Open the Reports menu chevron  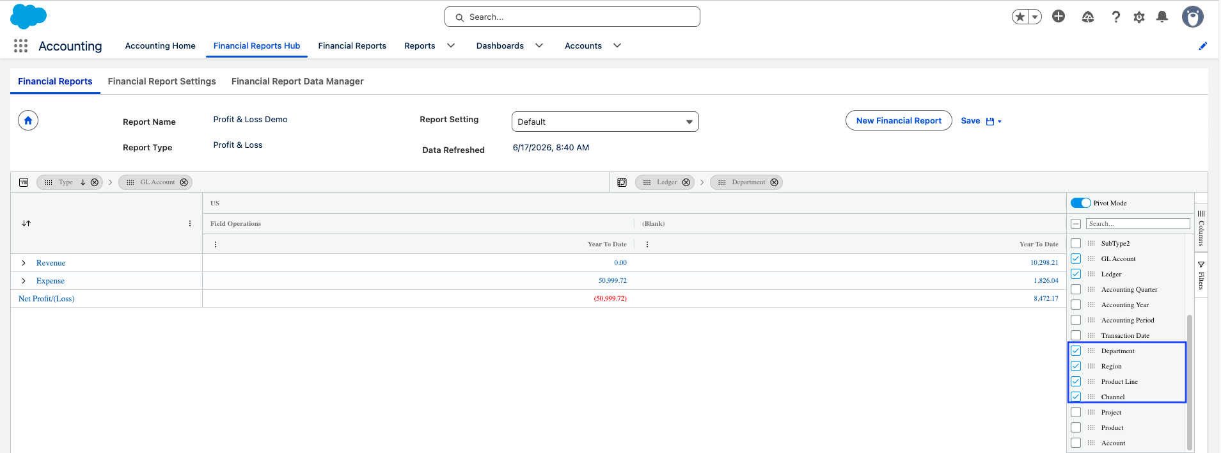(451, 45)
